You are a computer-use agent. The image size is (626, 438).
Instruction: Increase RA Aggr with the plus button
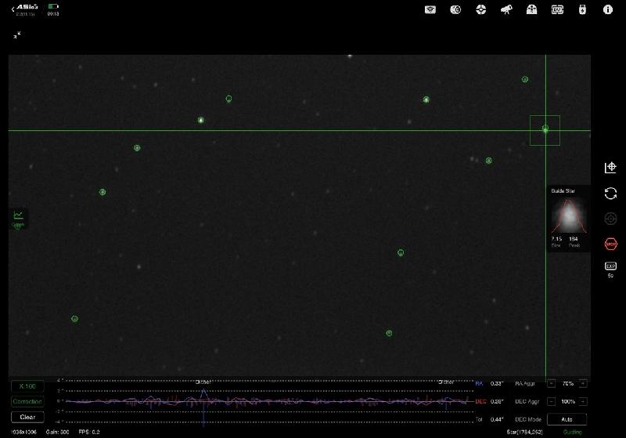coord(583,384)
